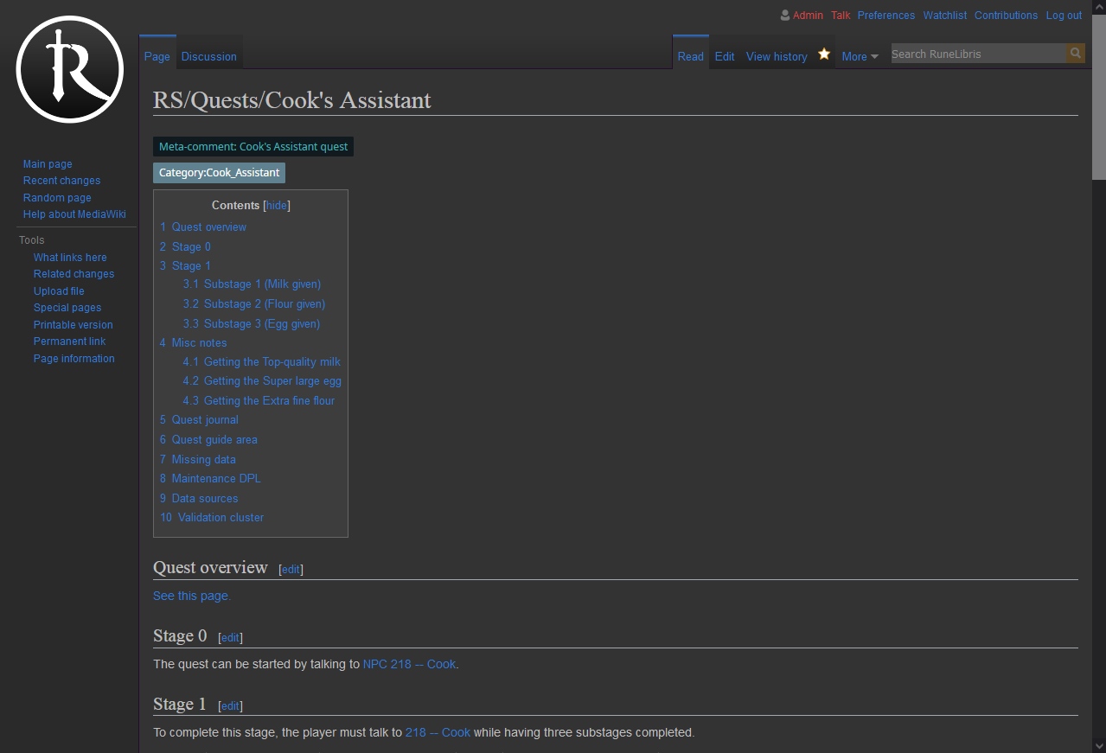This screenshot has width=1106, height=753.
Task: Open the More dropdown menu
Action: click(x=860, y=56)
